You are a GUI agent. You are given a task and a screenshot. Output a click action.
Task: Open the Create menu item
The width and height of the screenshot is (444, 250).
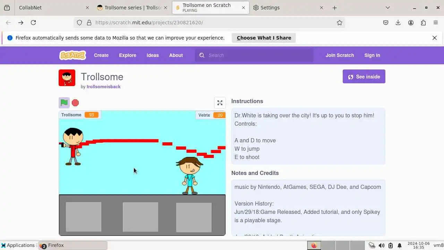click(x=101, y=55)
